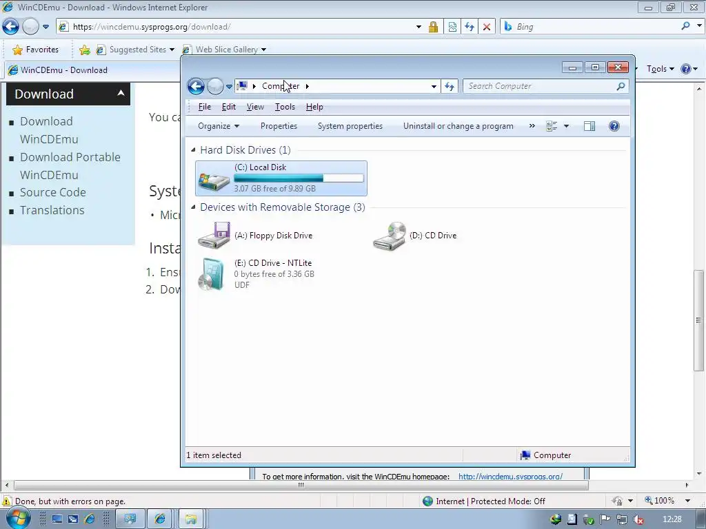Image resolution: width=706 pixels, height=529 pixels.
Task: Toggle the preview pane button
Action: 589,126
